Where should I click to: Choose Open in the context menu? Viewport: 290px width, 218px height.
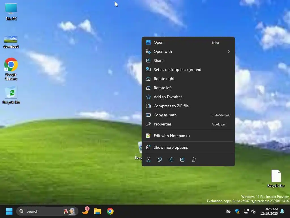tap(188, 43)
